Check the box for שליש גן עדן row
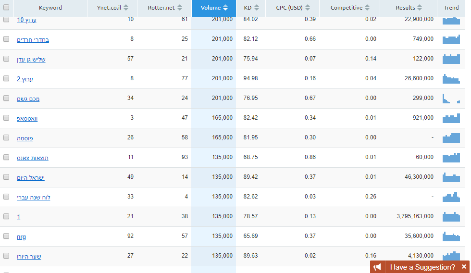The width and height of the screenshot is (471, 273). [6, 59]
